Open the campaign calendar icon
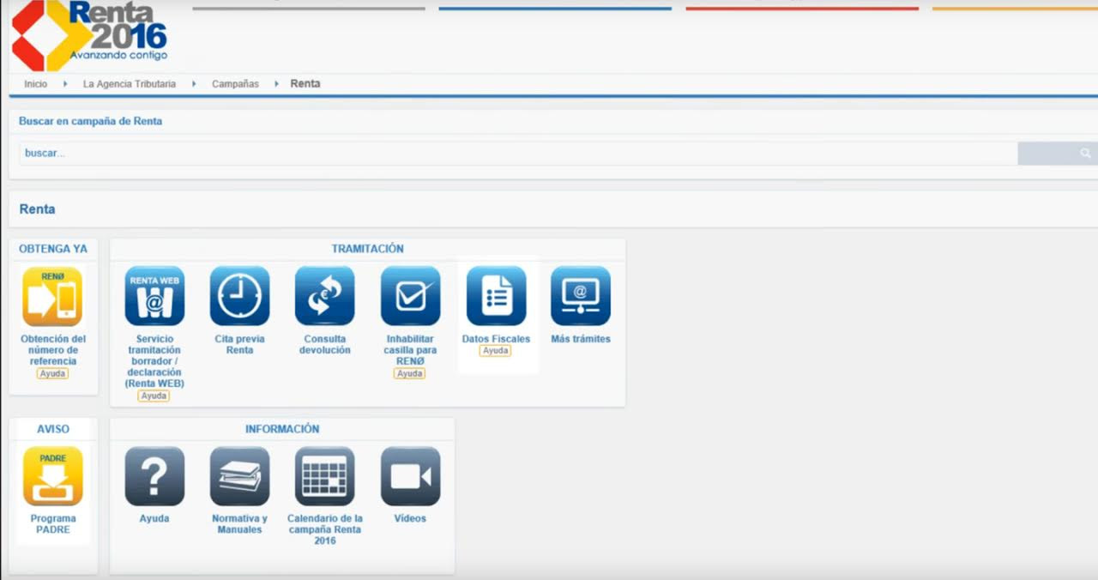The image size is (1098, 580). coord(325,476)
